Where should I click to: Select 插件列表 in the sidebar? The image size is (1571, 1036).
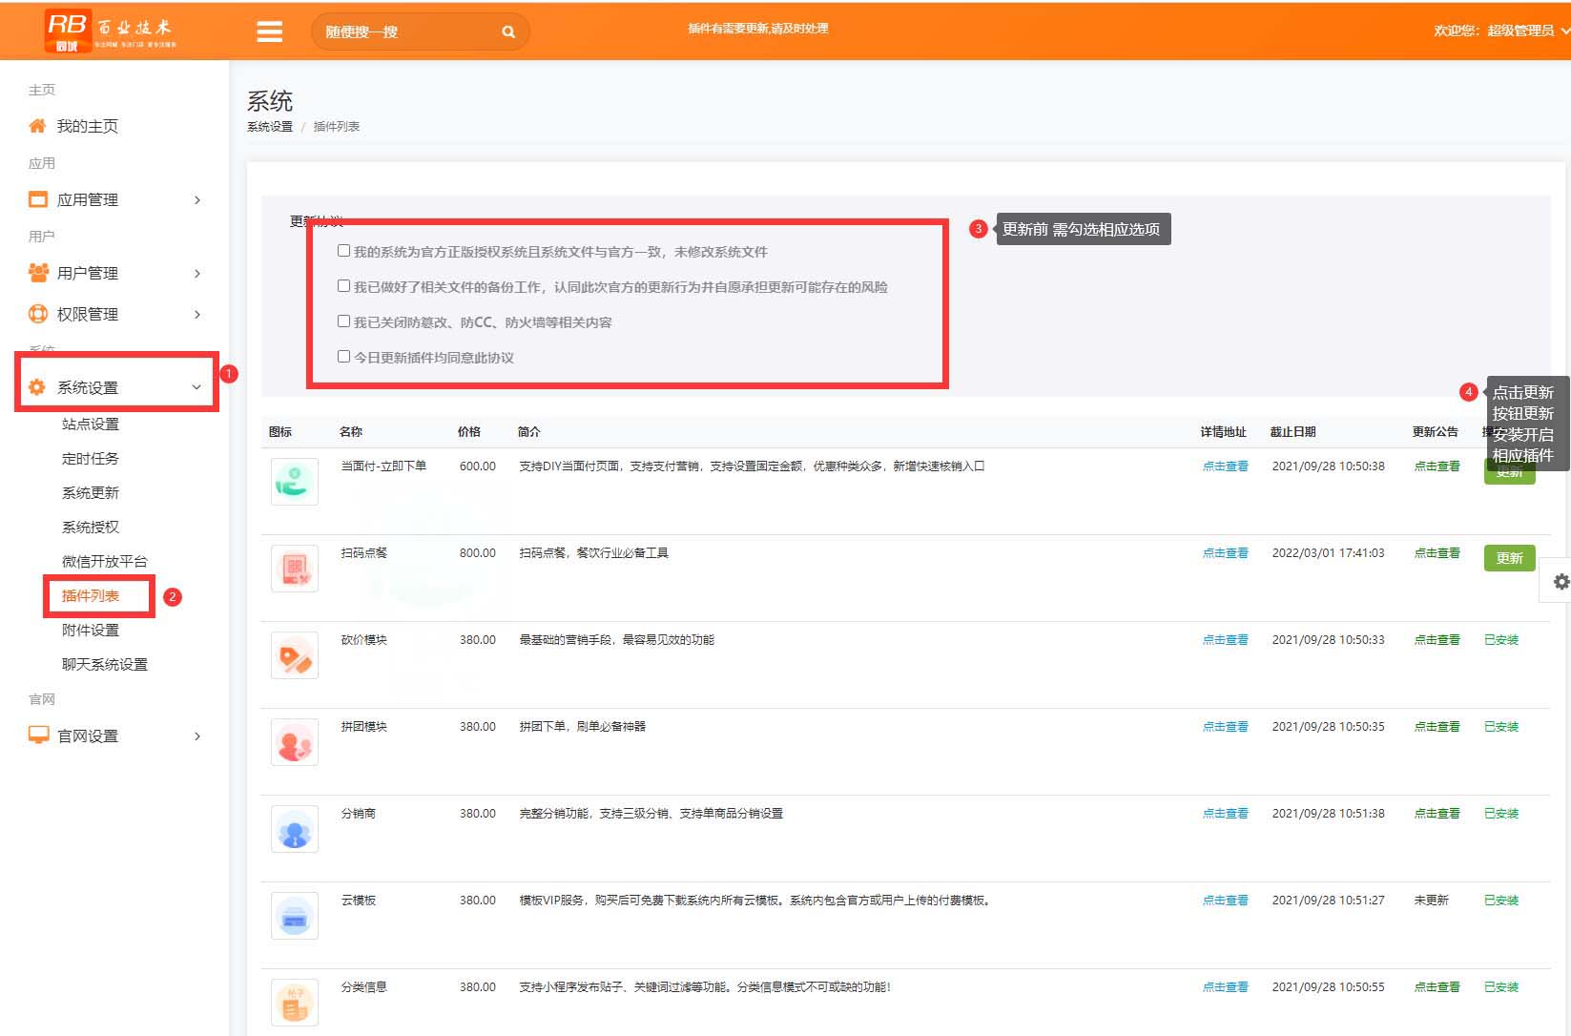click(91, 595)
